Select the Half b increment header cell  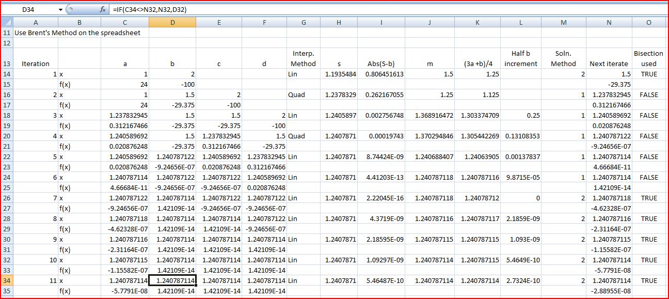(x=521, y=58)
